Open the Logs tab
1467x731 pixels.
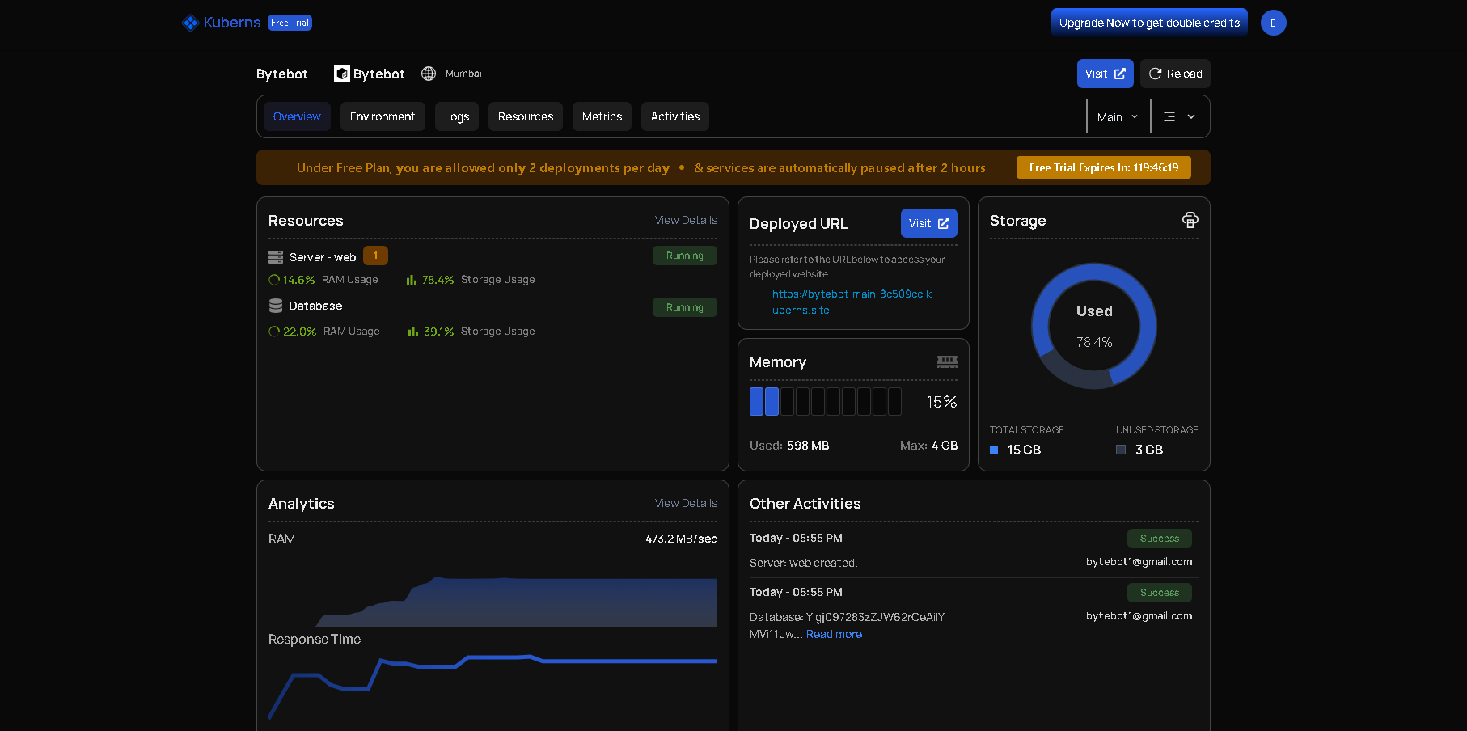coord(457,116)
